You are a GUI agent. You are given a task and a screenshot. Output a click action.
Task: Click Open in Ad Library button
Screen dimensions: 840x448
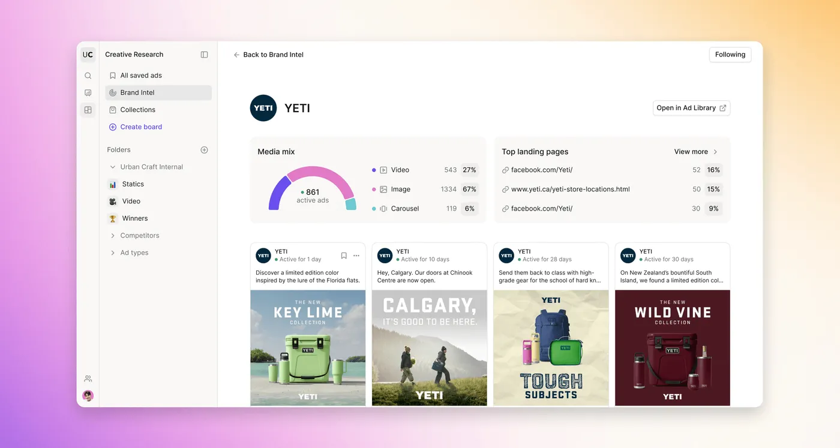691,108
